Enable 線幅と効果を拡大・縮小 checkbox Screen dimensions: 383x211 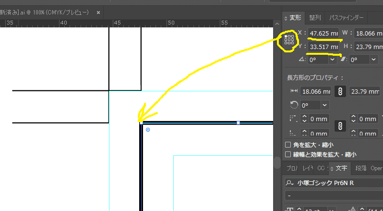pyautogui.click(x=288, y=154)
